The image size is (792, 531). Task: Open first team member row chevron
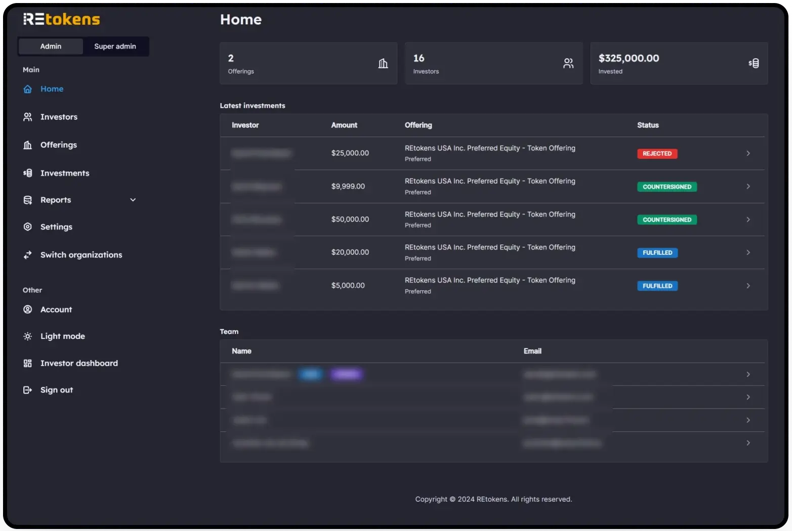click(x=748, y=374)
